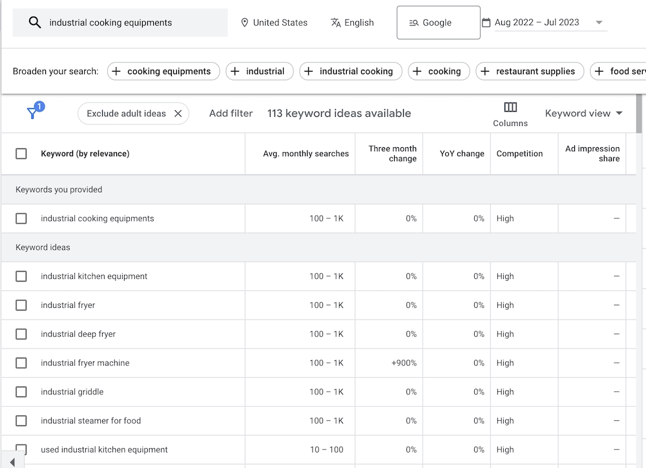This screenshot has width=646, height=468.
Task: Click the keyword search input field
Action: pyautogui.click(x=120, y=23)
